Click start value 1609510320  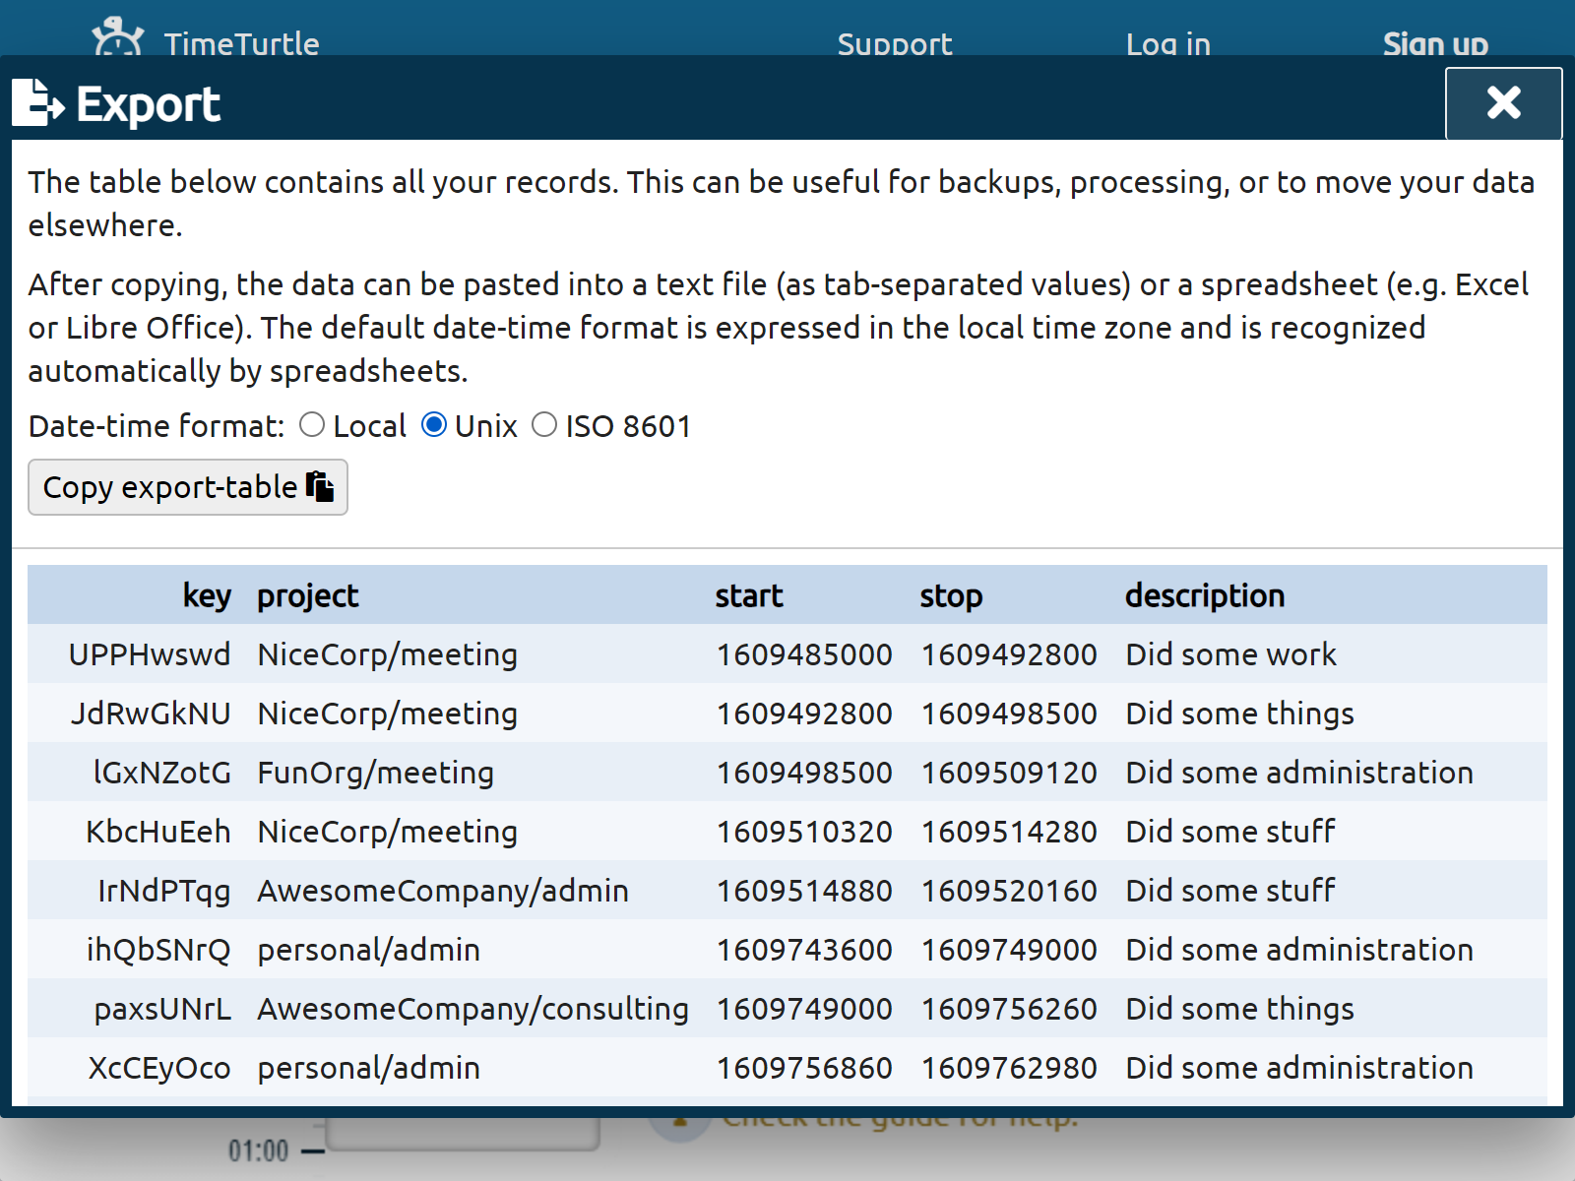click(x=804, y=832)
